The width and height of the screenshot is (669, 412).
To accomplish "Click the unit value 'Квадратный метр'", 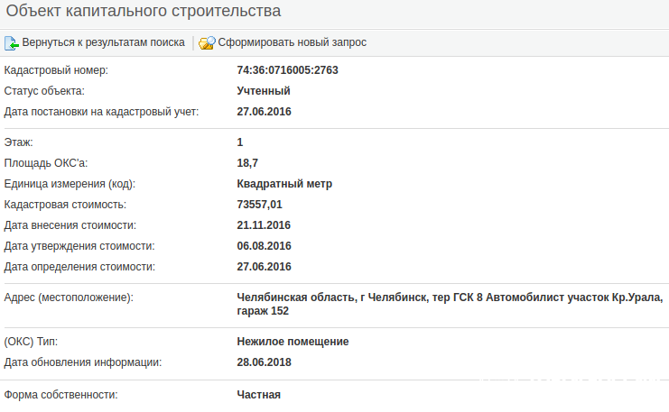I will [x=284, y=184].
